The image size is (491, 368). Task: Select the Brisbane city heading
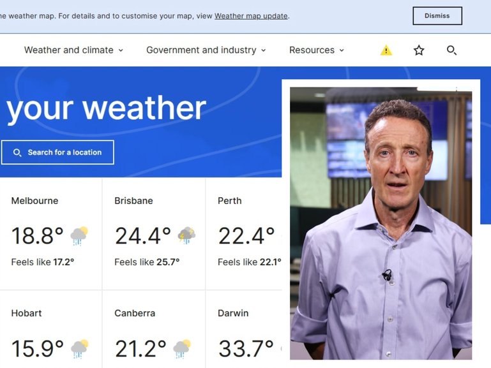[x=133, y=201]
